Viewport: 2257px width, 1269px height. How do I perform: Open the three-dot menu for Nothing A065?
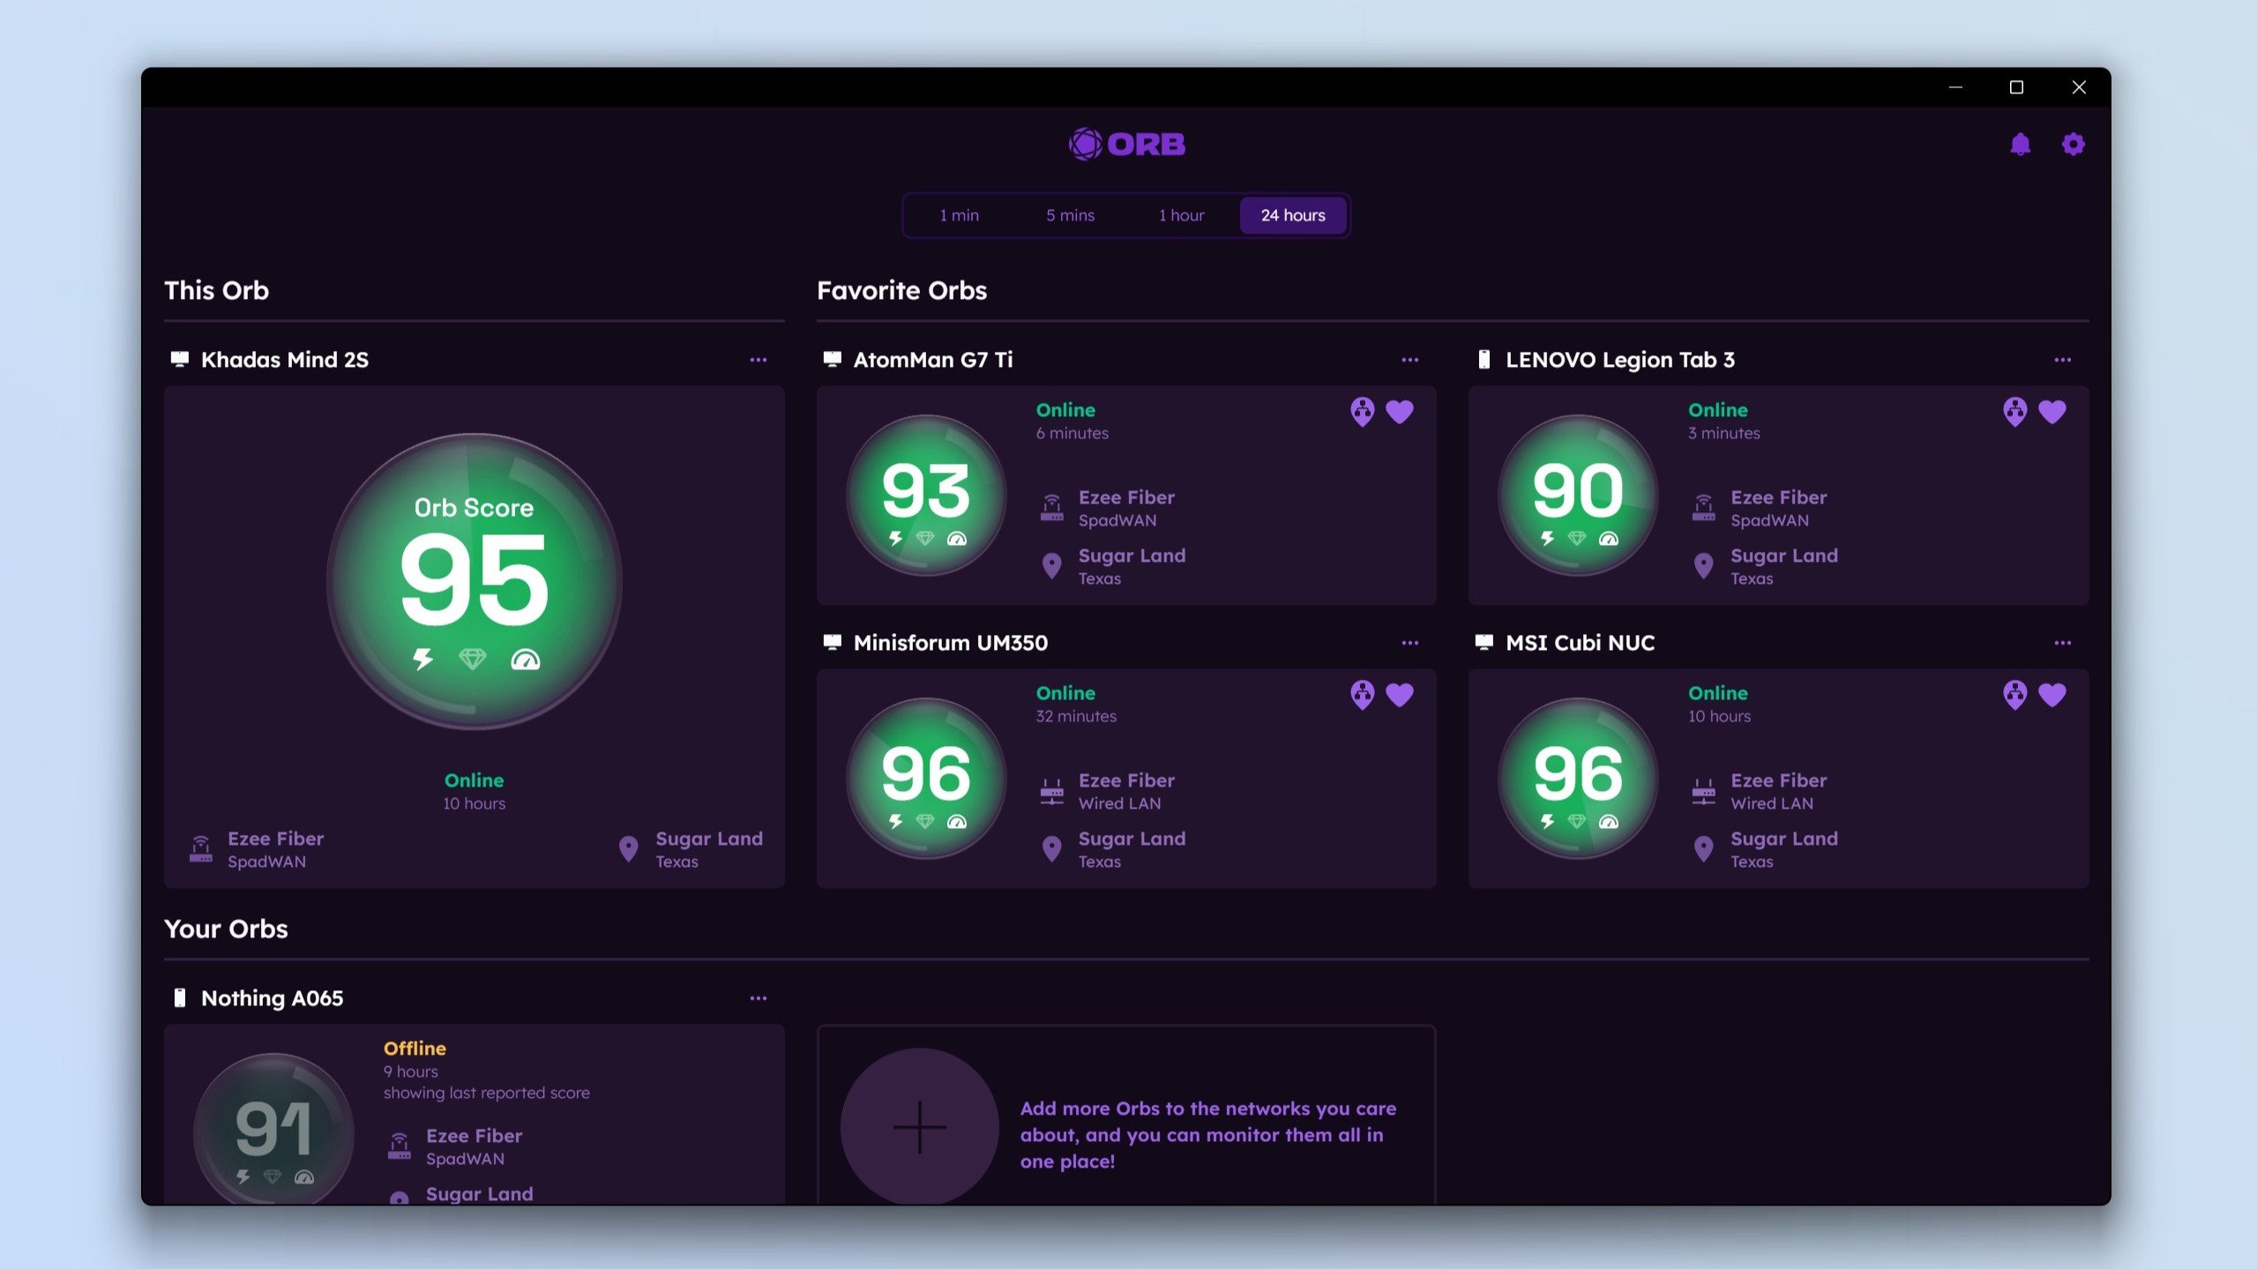pyautogui.click(x=758, y=998)
